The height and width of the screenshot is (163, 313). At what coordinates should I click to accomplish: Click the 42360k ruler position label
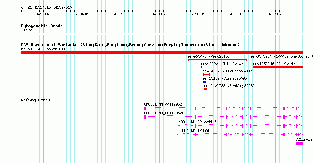[159, 14]
